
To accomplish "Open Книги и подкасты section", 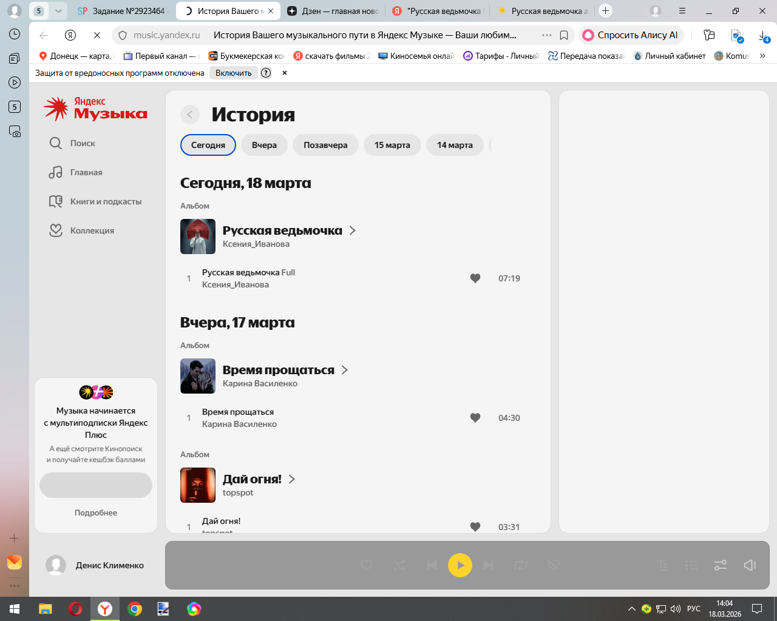I will click(95, 201).
